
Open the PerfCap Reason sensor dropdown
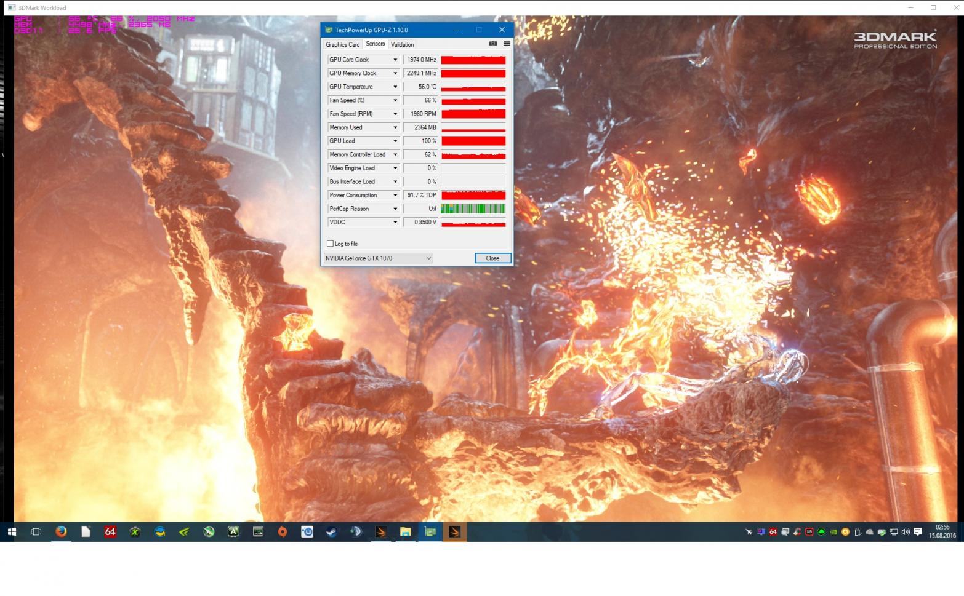[x=395, y=209]
